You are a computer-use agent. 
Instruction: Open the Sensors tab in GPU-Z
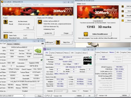click(x=10, y=44)
